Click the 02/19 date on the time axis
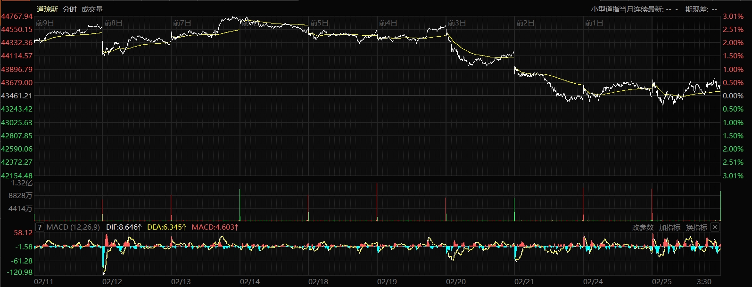The width and height of the screenshot is (752, 287). pyautogui.click(x=387, y=281)
